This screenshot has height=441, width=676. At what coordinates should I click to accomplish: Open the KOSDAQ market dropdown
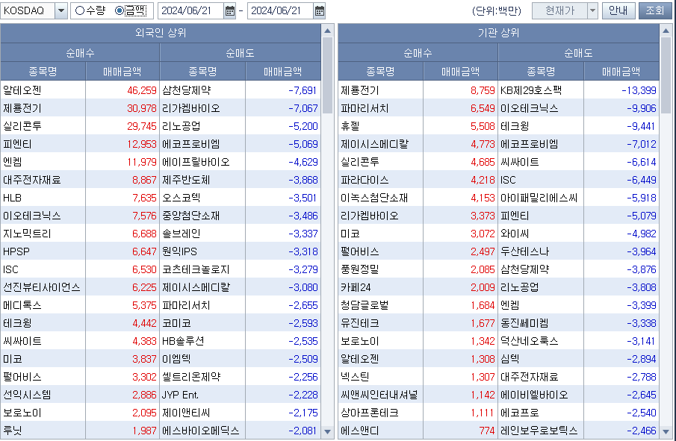coord(61,10)
